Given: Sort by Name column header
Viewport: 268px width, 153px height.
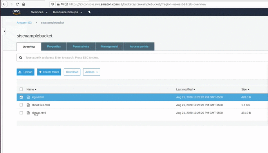Looking at the screenshot, I should 31,89.
